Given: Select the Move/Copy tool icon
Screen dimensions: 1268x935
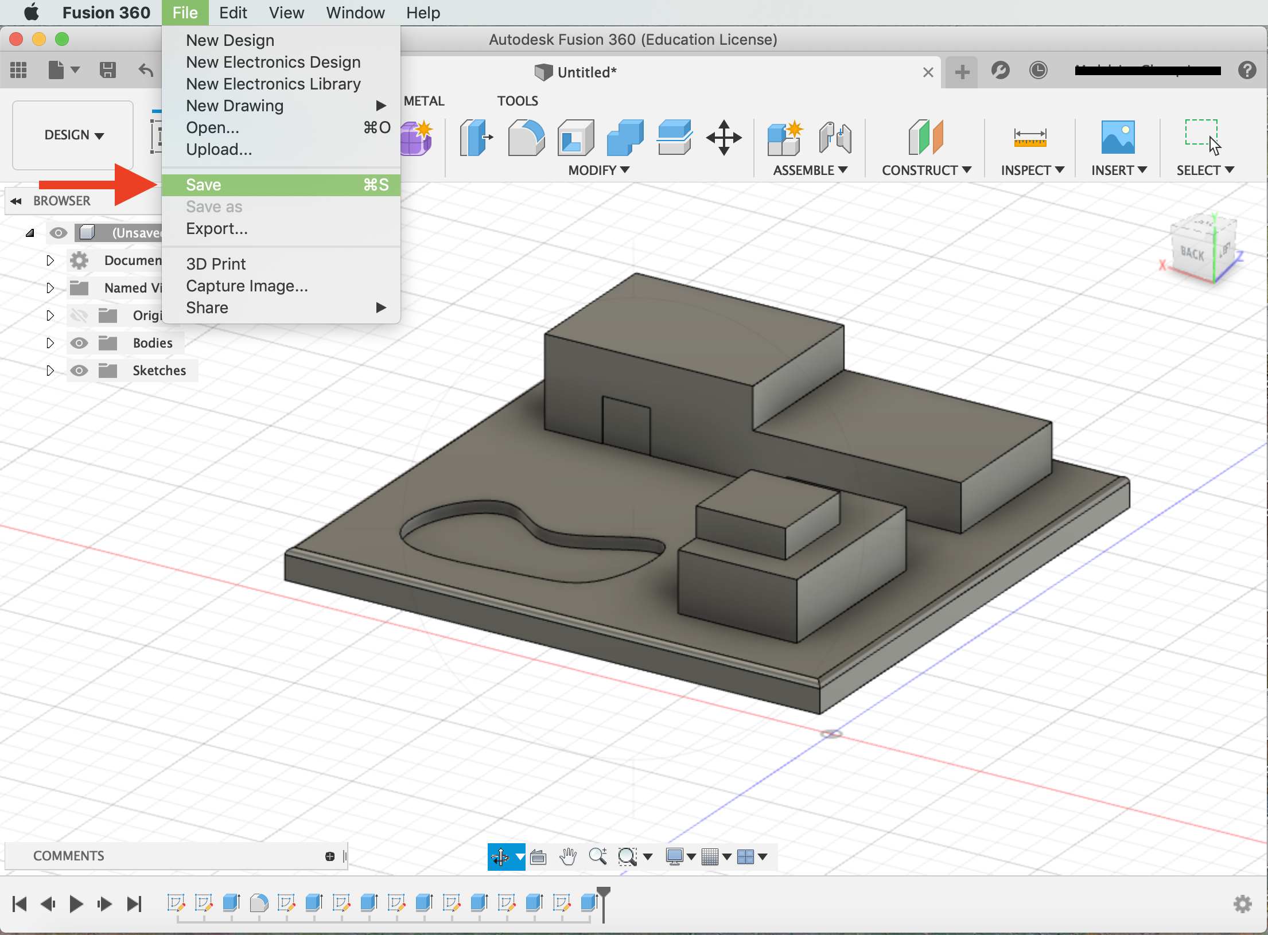Looking at the screenshot, I should pyautogui.click(x=724, y=138).
